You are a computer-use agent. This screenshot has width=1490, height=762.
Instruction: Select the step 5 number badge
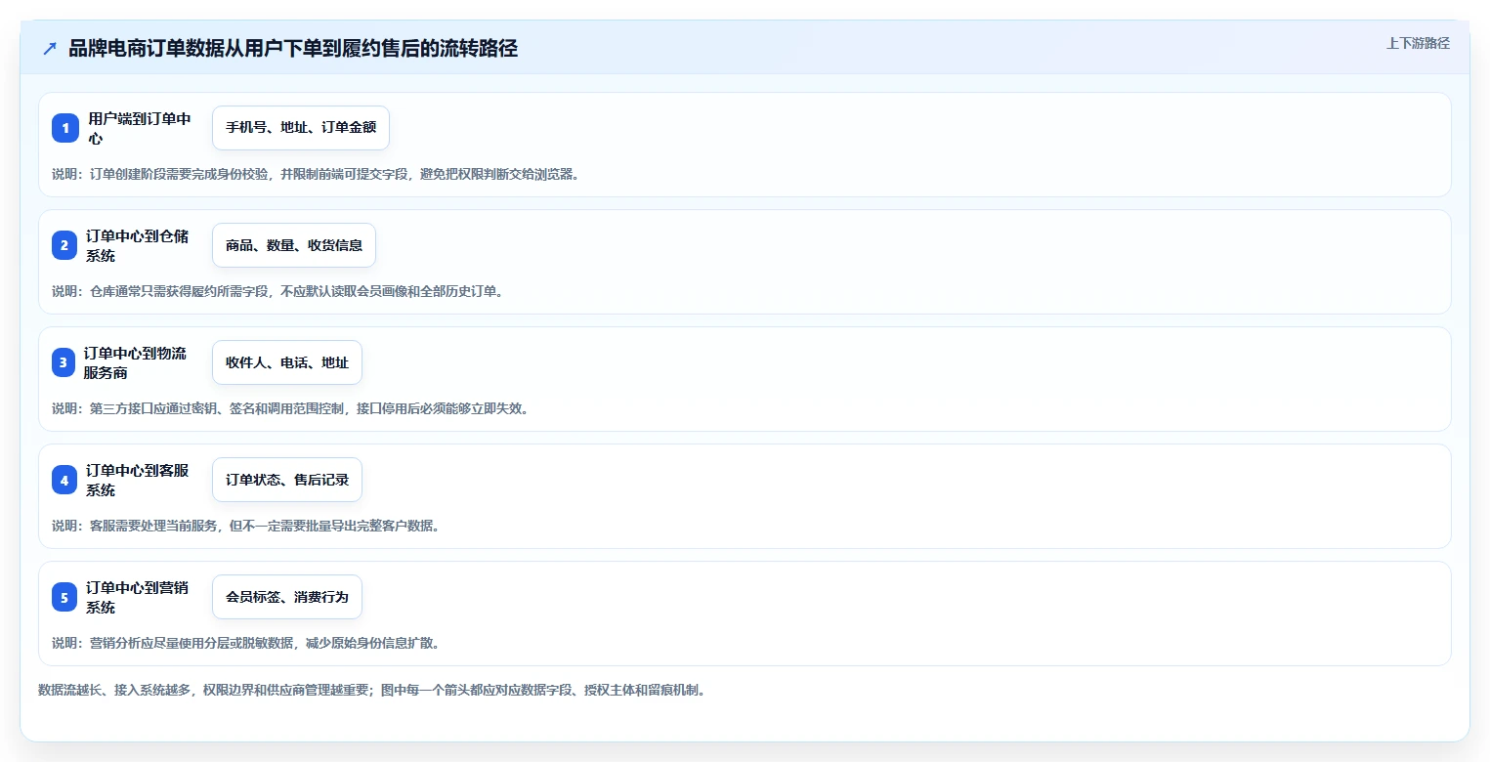tap(64, 597)
